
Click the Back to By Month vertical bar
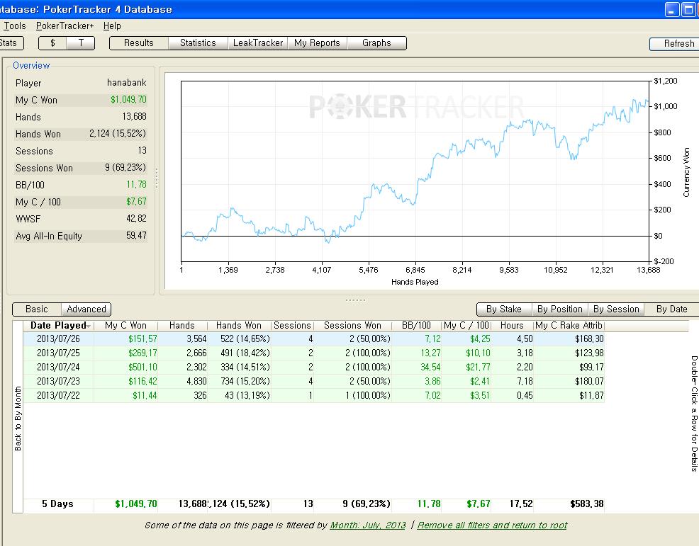point(18,417)
